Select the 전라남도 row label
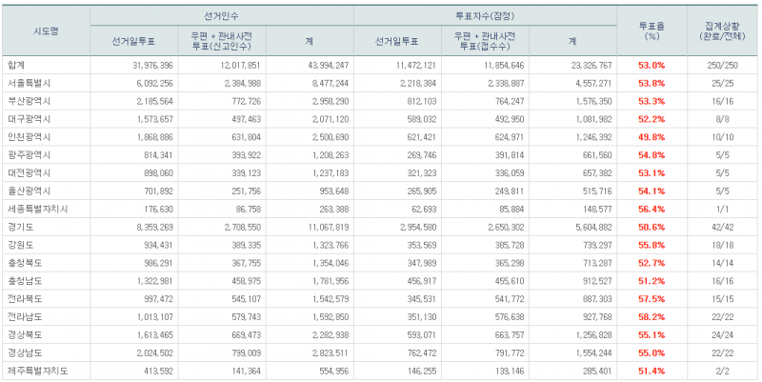The height and width of the screenshot is (382, 762). coord(25,317)
